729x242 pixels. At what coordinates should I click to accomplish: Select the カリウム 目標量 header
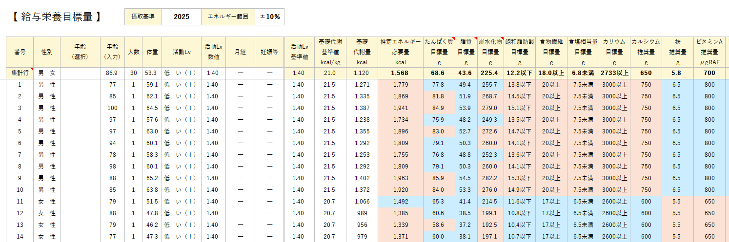click(x=614, y=52)
